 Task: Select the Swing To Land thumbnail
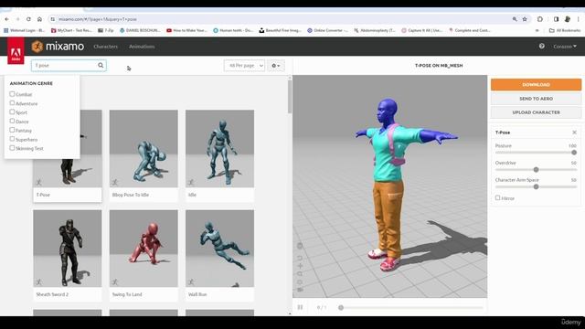coord(144,256)
